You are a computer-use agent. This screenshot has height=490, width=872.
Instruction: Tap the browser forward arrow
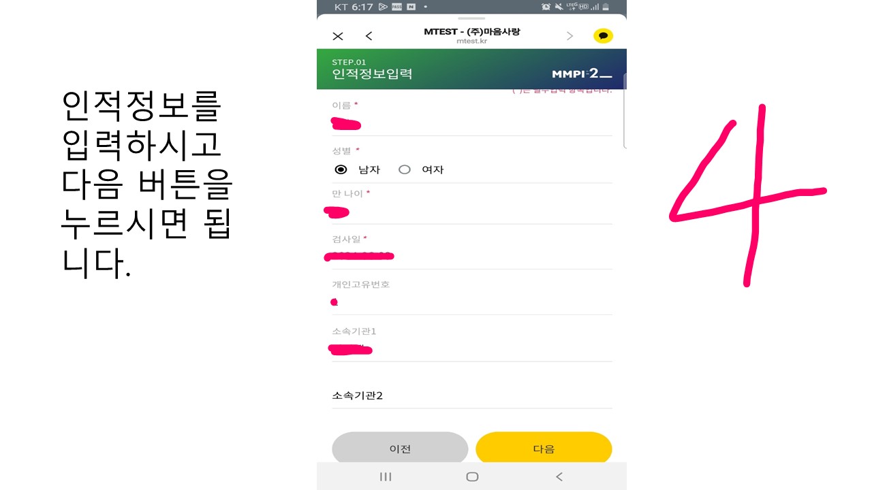click(x=570, y=36)
